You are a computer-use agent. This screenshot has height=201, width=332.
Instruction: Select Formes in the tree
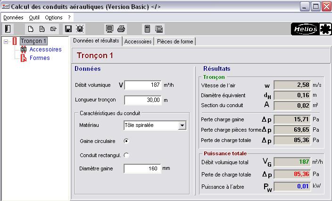pos(40,58)
